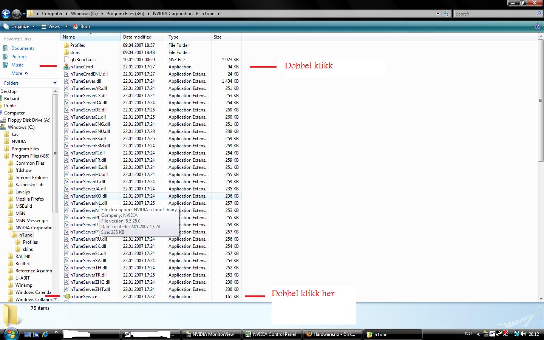Select the nTuneService application
The image size is (544, 340).
point(83,297)
